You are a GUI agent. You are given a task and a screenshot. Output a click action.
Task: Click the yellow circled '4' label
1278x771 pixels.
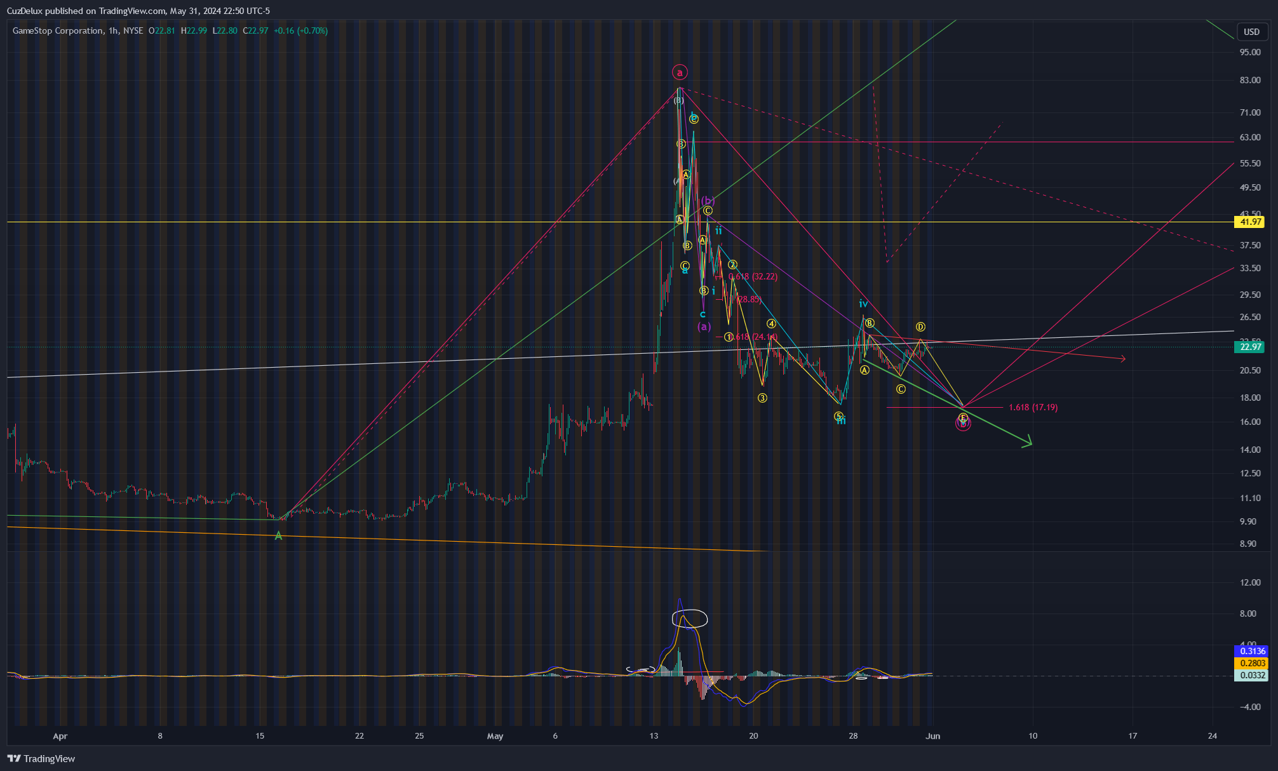click(771, 323)
